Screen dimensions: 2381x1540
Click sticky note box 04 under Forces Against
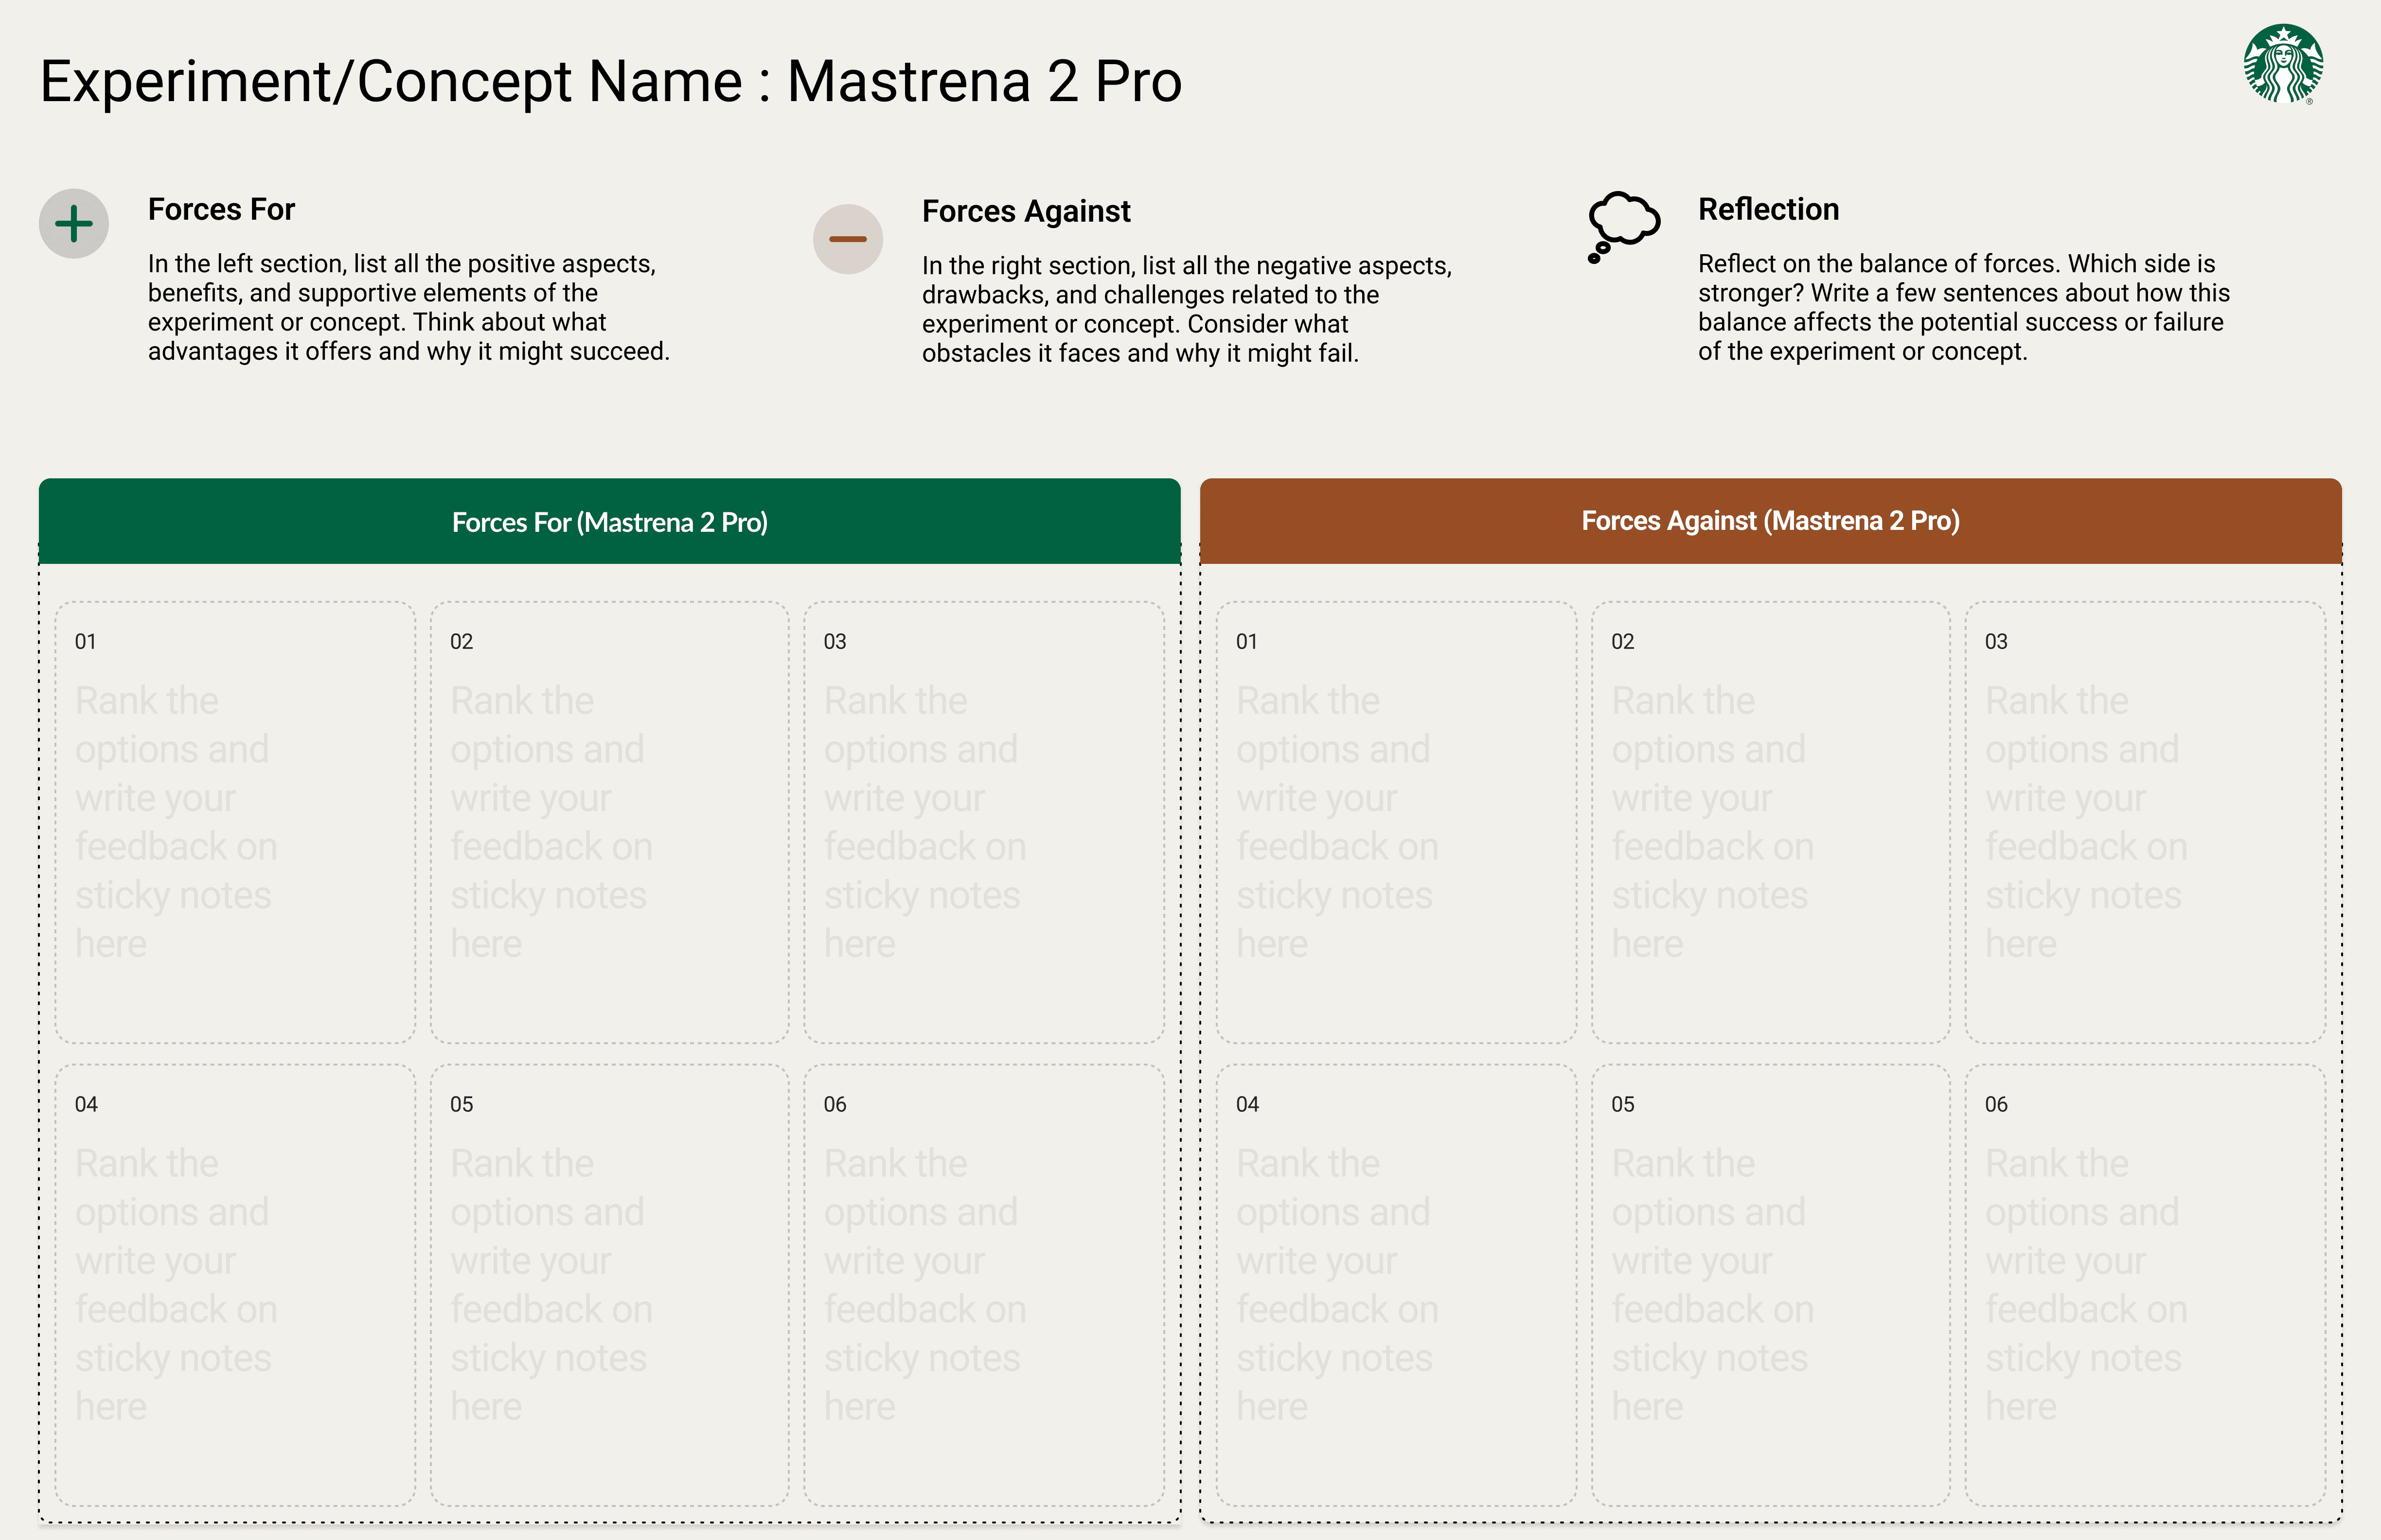(1396, 1285)
